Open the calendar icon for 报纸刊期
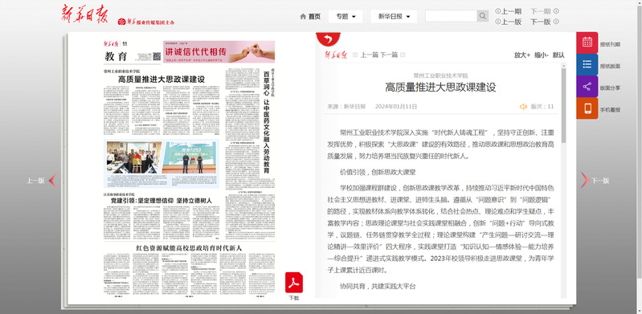Screen dimensions: 642x314 [587, 43]
